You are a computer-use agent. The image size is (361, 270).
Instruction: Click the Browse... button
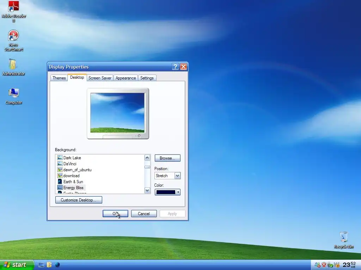click(x=167, y=158)
